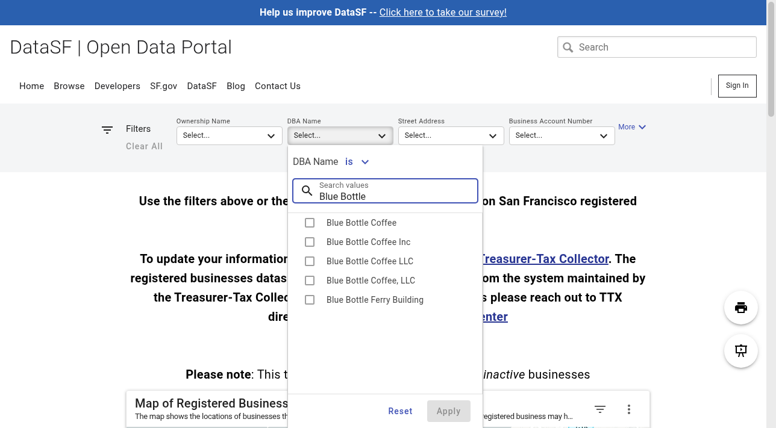Go to the Home menu item
Viewport: 776px width, 428px height.
(31, 86)
